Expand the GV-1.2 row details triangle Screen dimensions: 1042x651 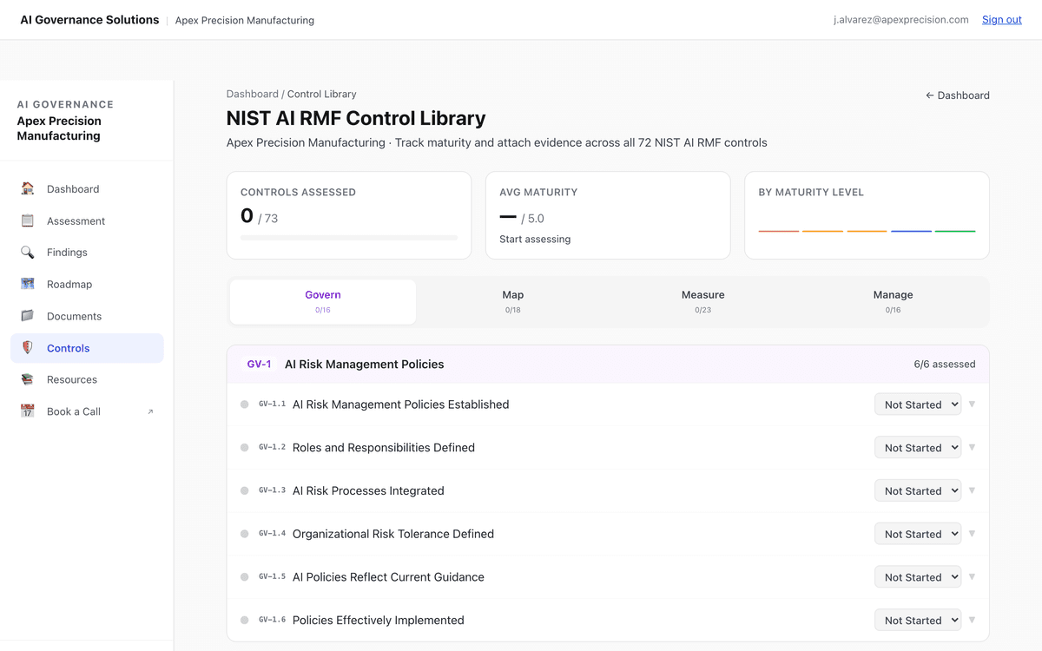[x=972, y=448]
